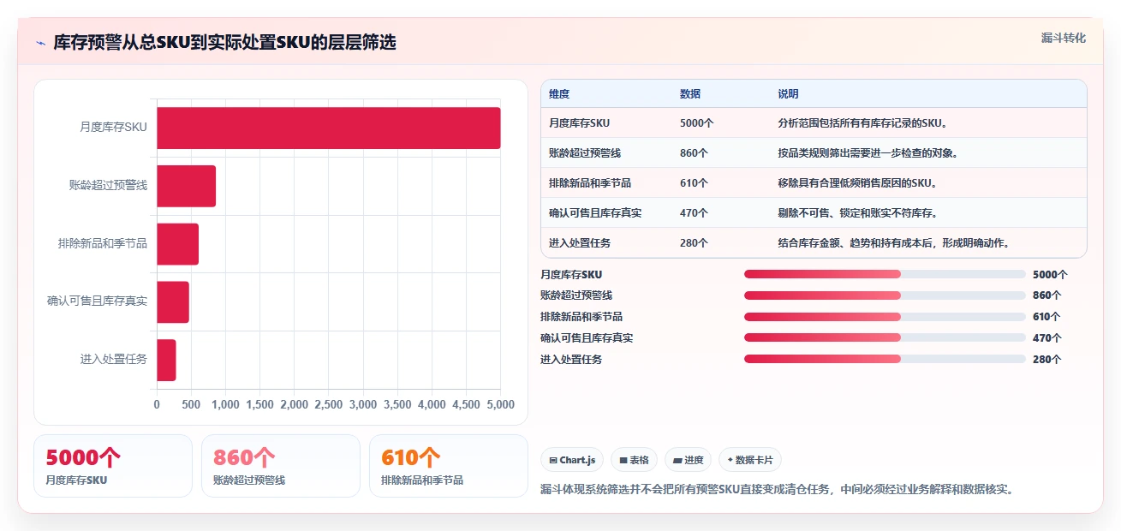The height and width of the screenshot is (531, 1121).
Task: Click the 月度库存SKU bar in chart
Action: [328, 128]
